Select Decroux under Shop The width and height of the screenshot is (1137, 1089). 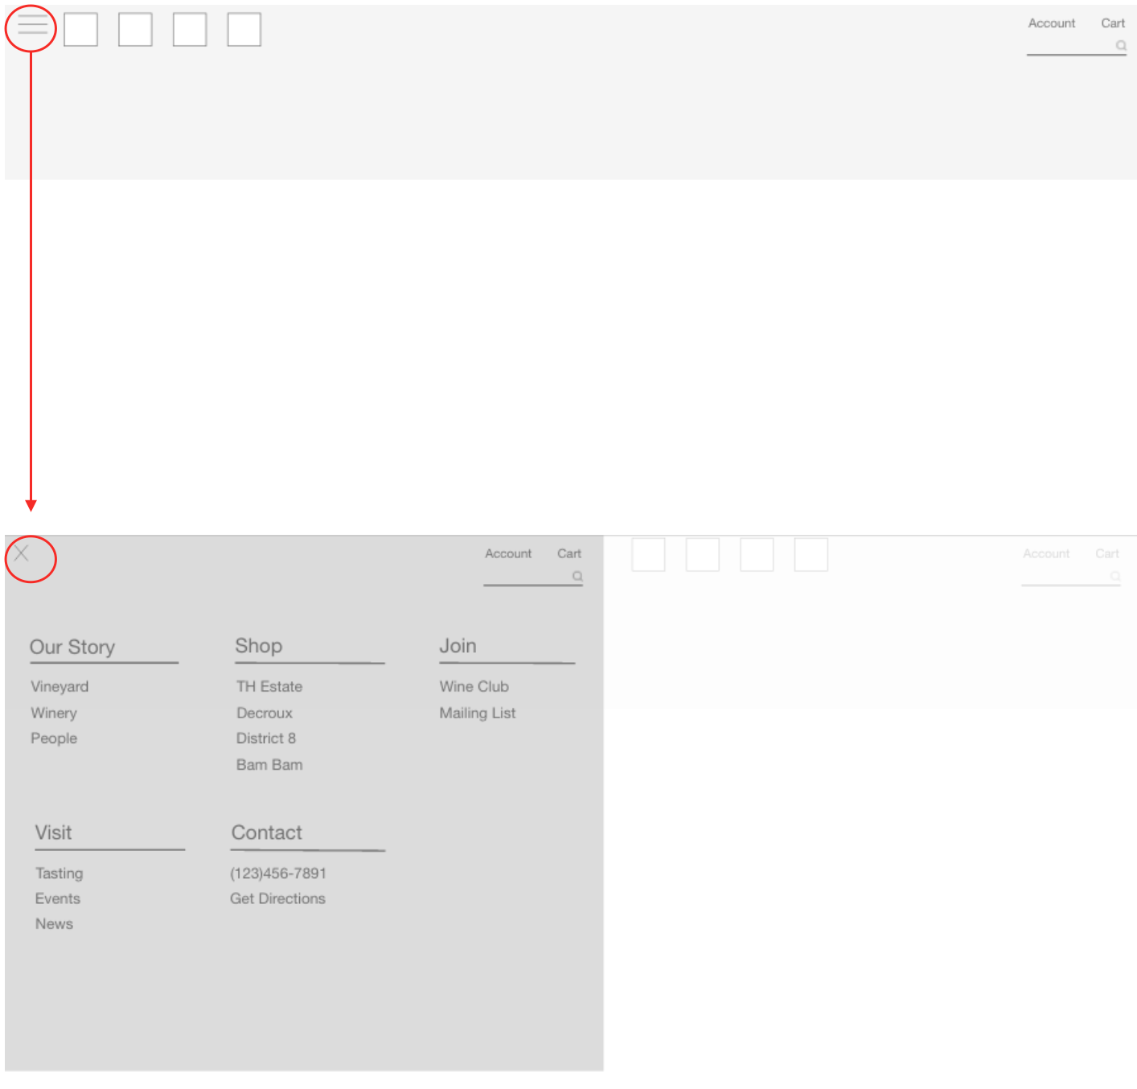click(265, 713)
